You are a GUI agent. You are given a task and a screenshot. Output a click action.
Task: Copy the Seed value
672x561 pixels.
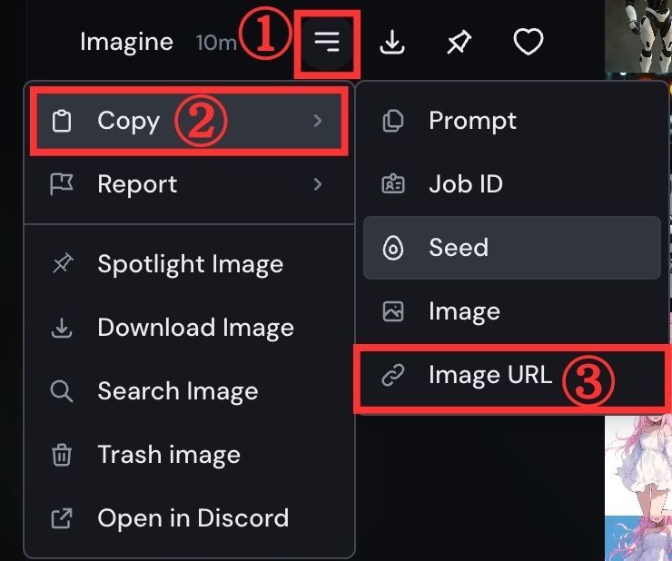tap(458, 248)
